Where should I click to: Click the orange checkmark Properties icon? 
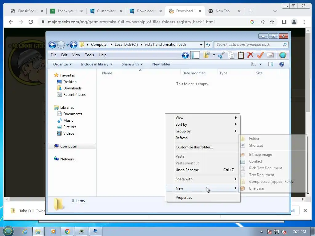click(x=260, y=55)
